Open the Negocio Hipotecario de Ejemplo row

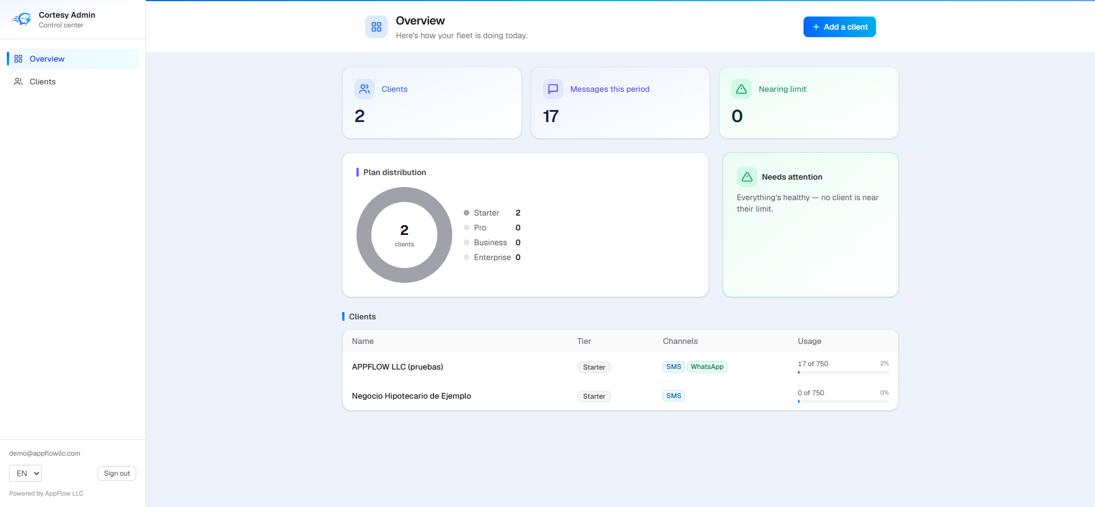(620, 396)
